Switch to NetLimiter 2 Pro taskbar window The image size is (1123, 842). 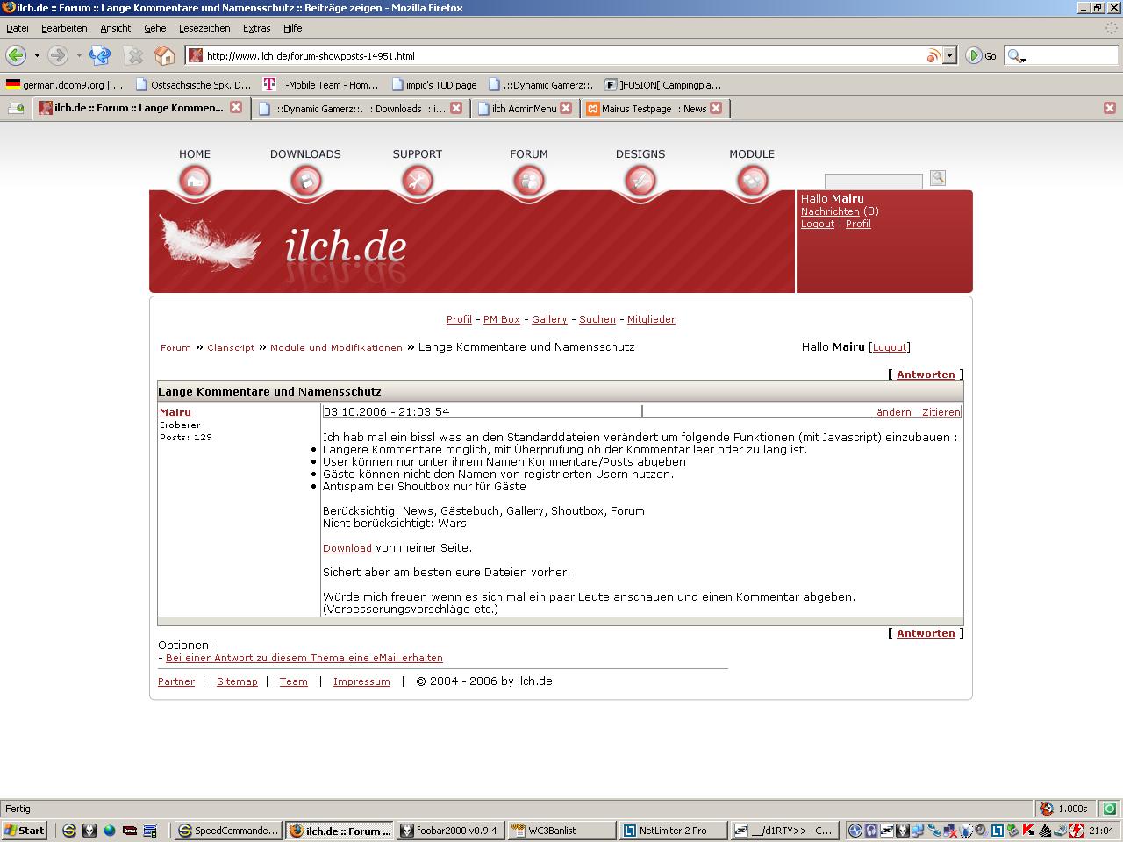[x=673, y=831]
